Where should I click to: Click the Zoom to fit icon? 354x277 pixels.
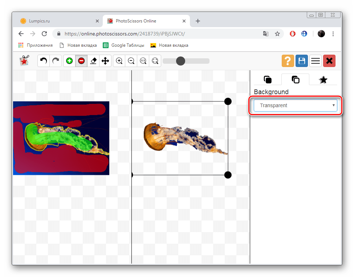click(155, 61)
